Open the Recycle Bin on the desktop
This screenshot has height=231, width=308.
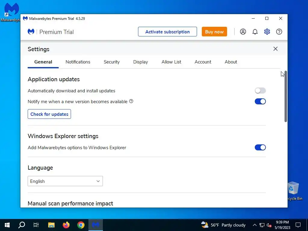pos(294,190)
